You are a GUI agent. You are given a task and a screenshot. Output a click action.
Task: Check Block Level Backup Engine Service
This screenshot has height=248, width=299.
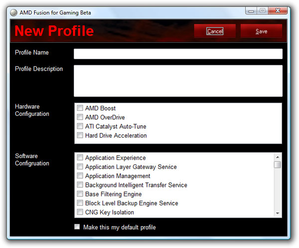(80, 203)
